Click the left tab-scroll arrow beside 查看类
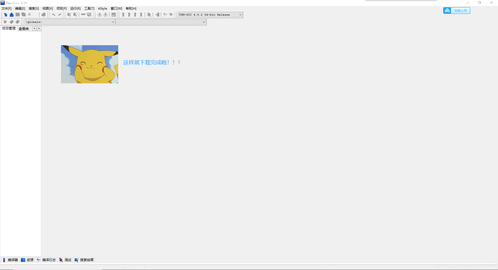498x270 pixels. (x=34, y=29)
